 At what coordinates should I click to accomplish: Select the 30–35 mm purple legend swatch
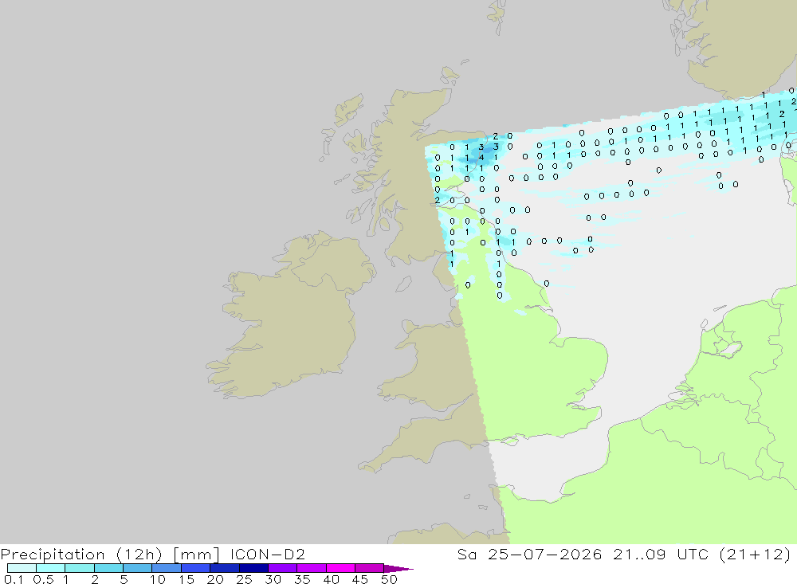[x=282, y=568]
